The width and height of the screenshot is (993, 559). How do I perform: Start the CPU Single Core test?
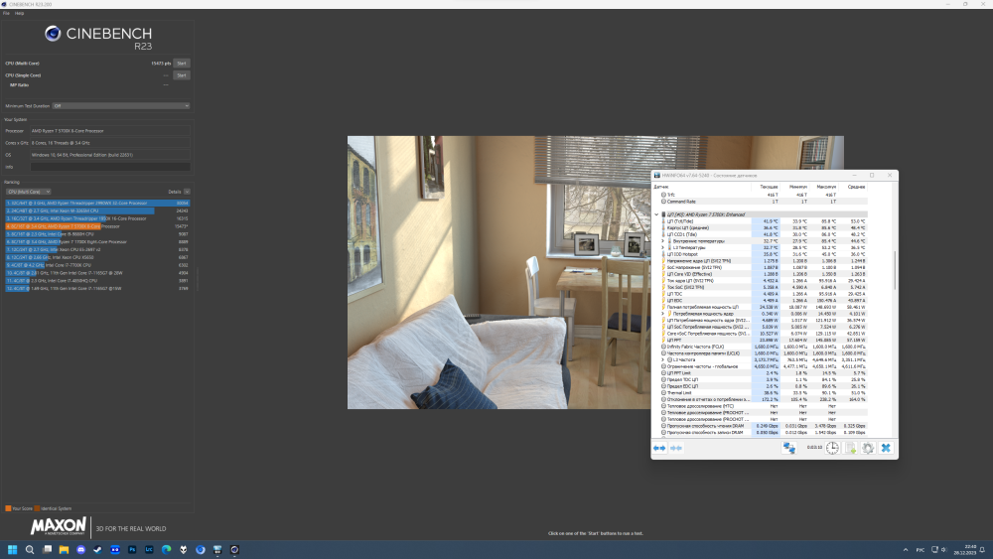pos(181,75)
